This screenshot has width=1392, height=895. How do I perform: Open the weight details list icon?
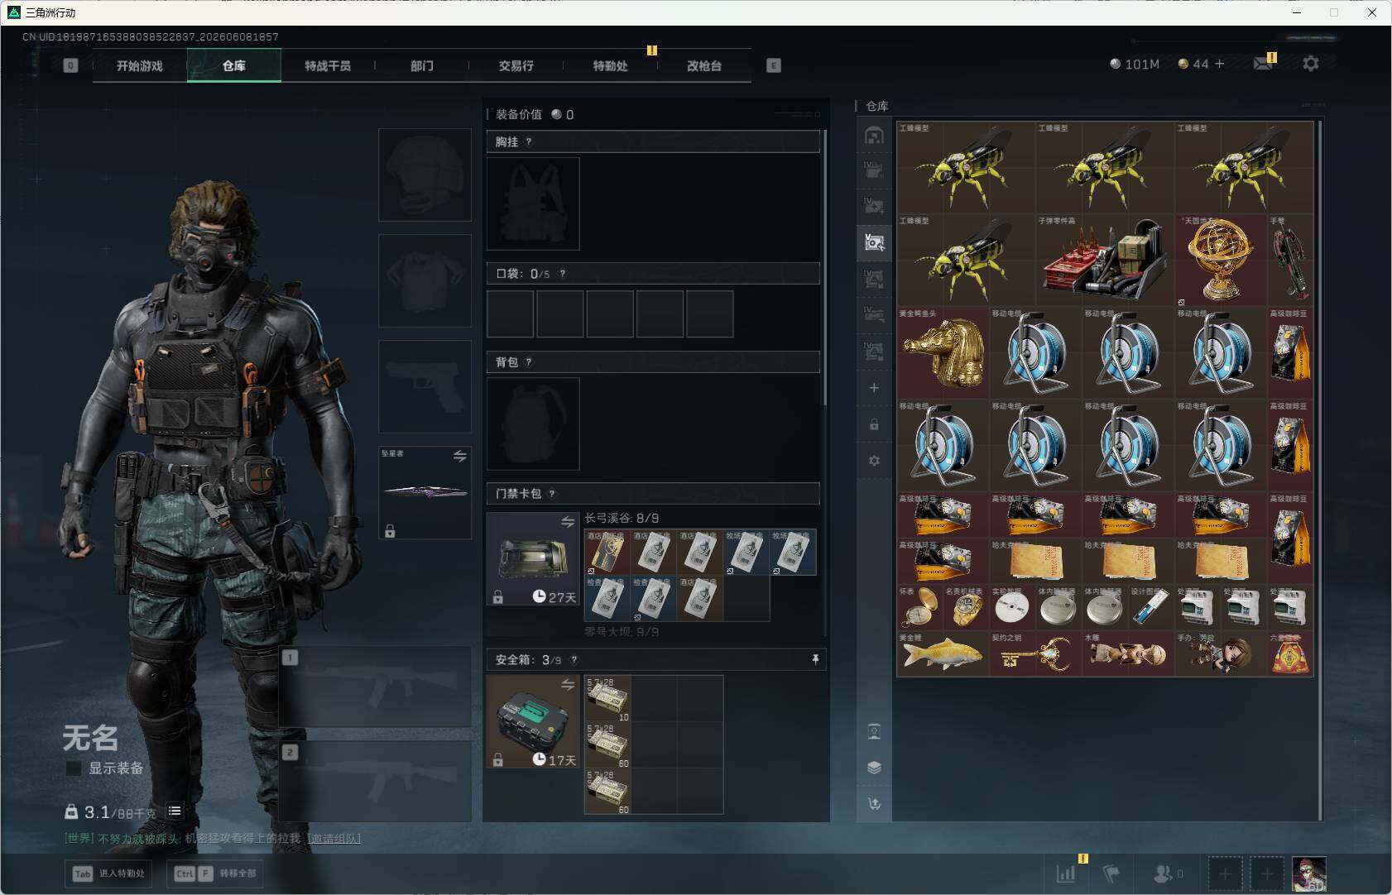tap(175, 811)
